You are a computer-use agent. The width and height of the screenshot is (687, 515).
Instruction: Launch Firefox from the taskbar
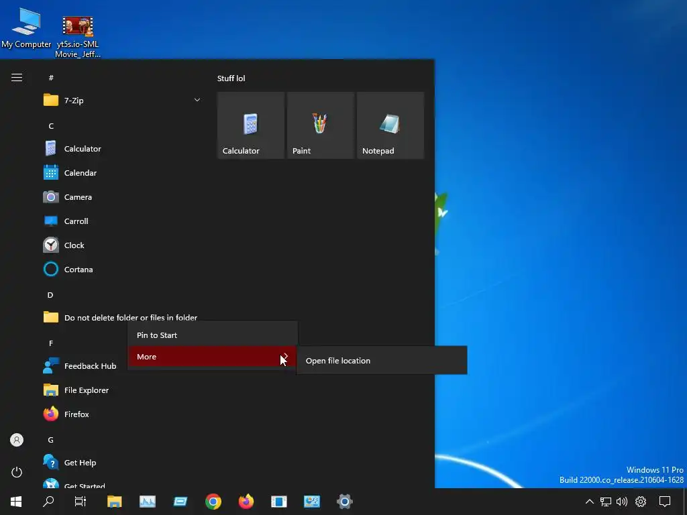[x=246, y=502]
